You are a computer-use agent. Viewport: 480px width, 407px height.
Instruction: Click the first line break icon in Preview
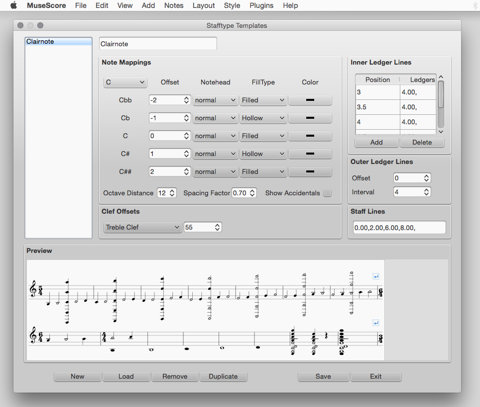tap(376, 277)
